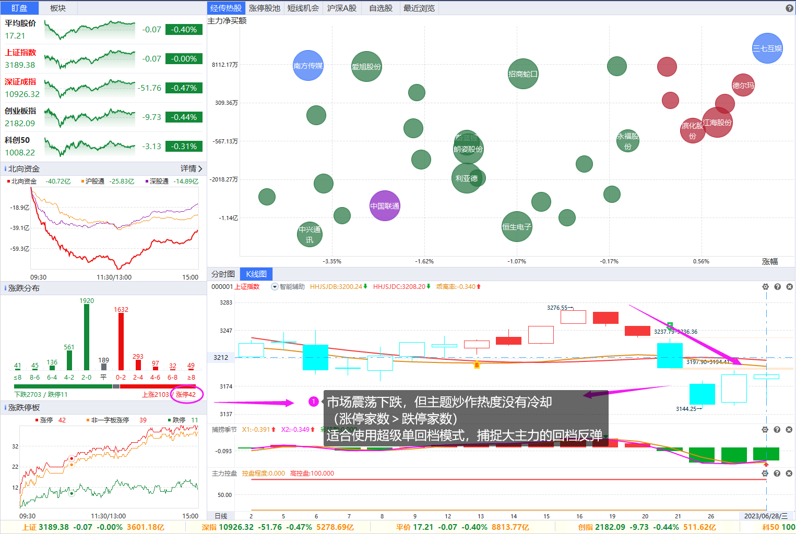Image resolution: width=796 pixels, height=534 pixels.
Task: Click the 利亚德 bubble
Action: [467, 178]
